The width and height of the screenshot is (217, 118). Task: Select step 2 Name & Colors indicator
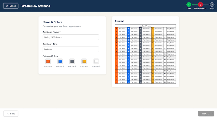200,5
